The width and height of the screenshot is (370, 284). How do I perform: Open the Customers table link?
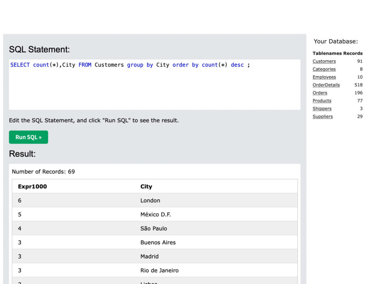[324, 61]
